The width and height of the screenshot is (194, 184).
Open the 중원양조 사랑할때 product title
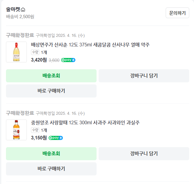(x=85, y=123)
